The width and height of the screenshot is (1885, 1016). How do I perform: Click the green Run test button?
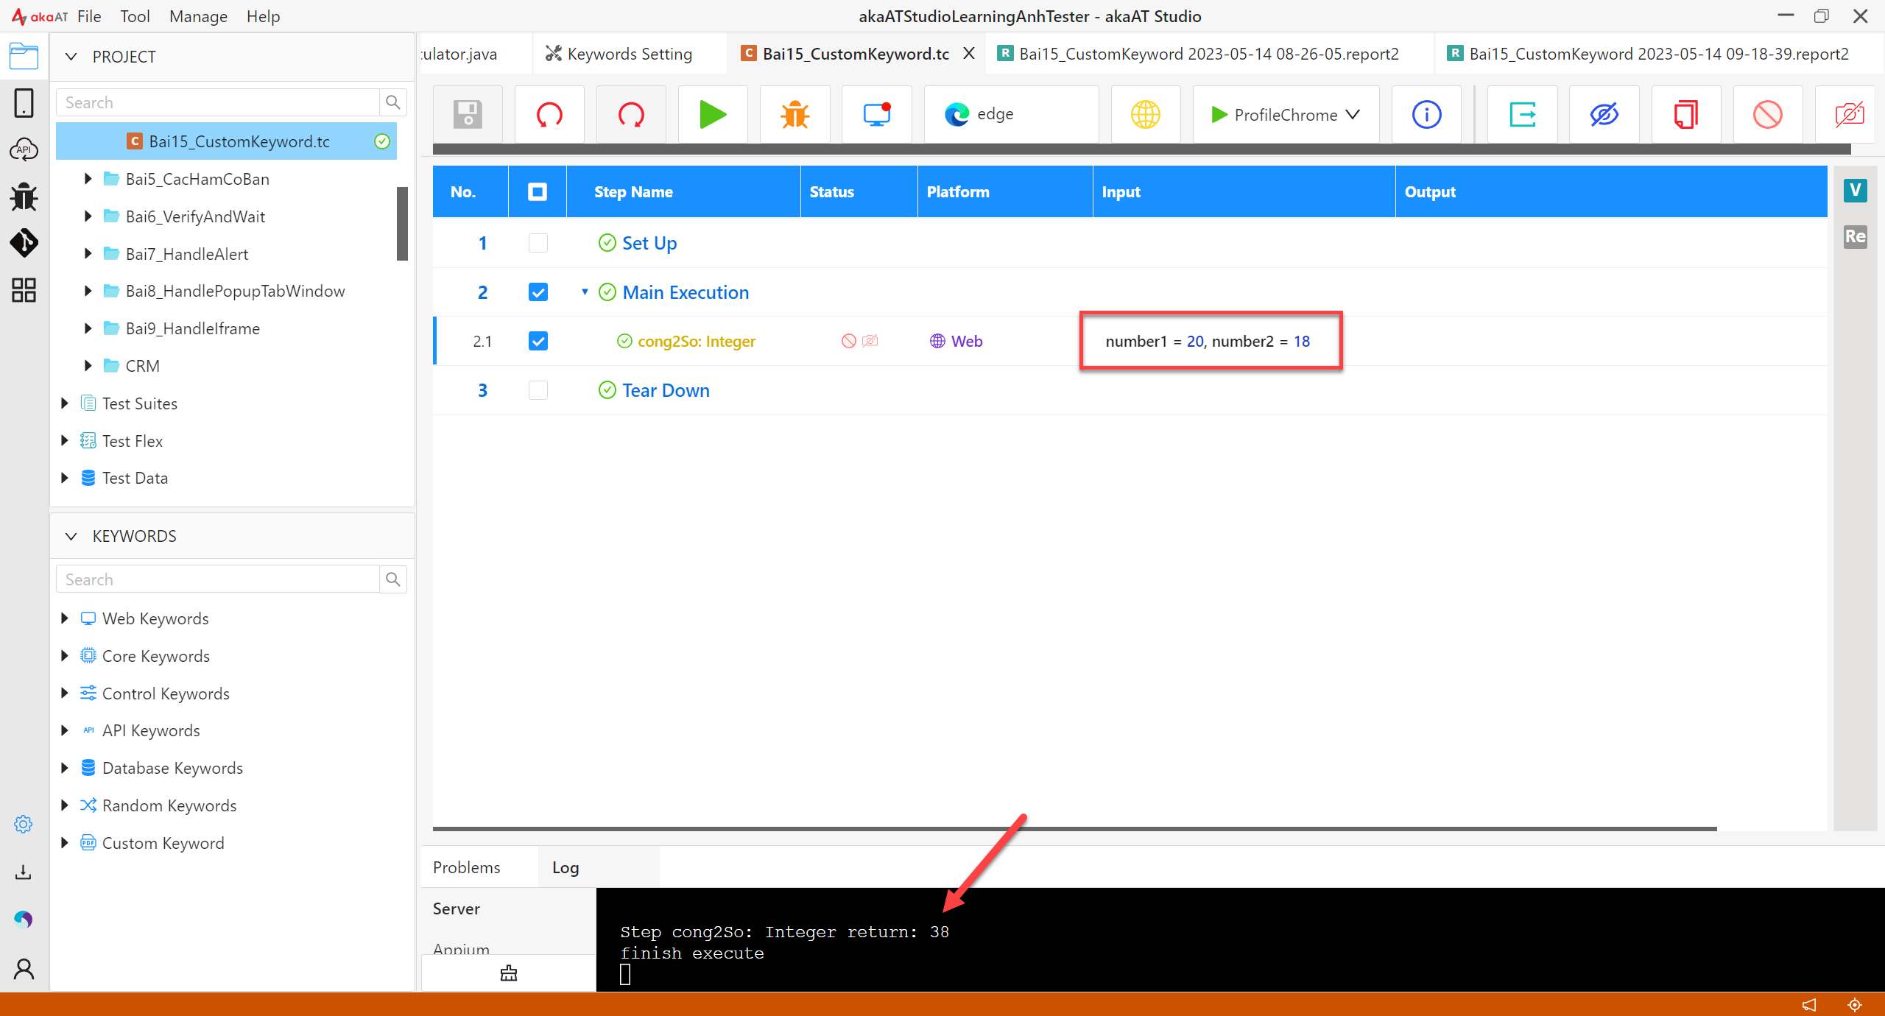click(x=713, y=114)
